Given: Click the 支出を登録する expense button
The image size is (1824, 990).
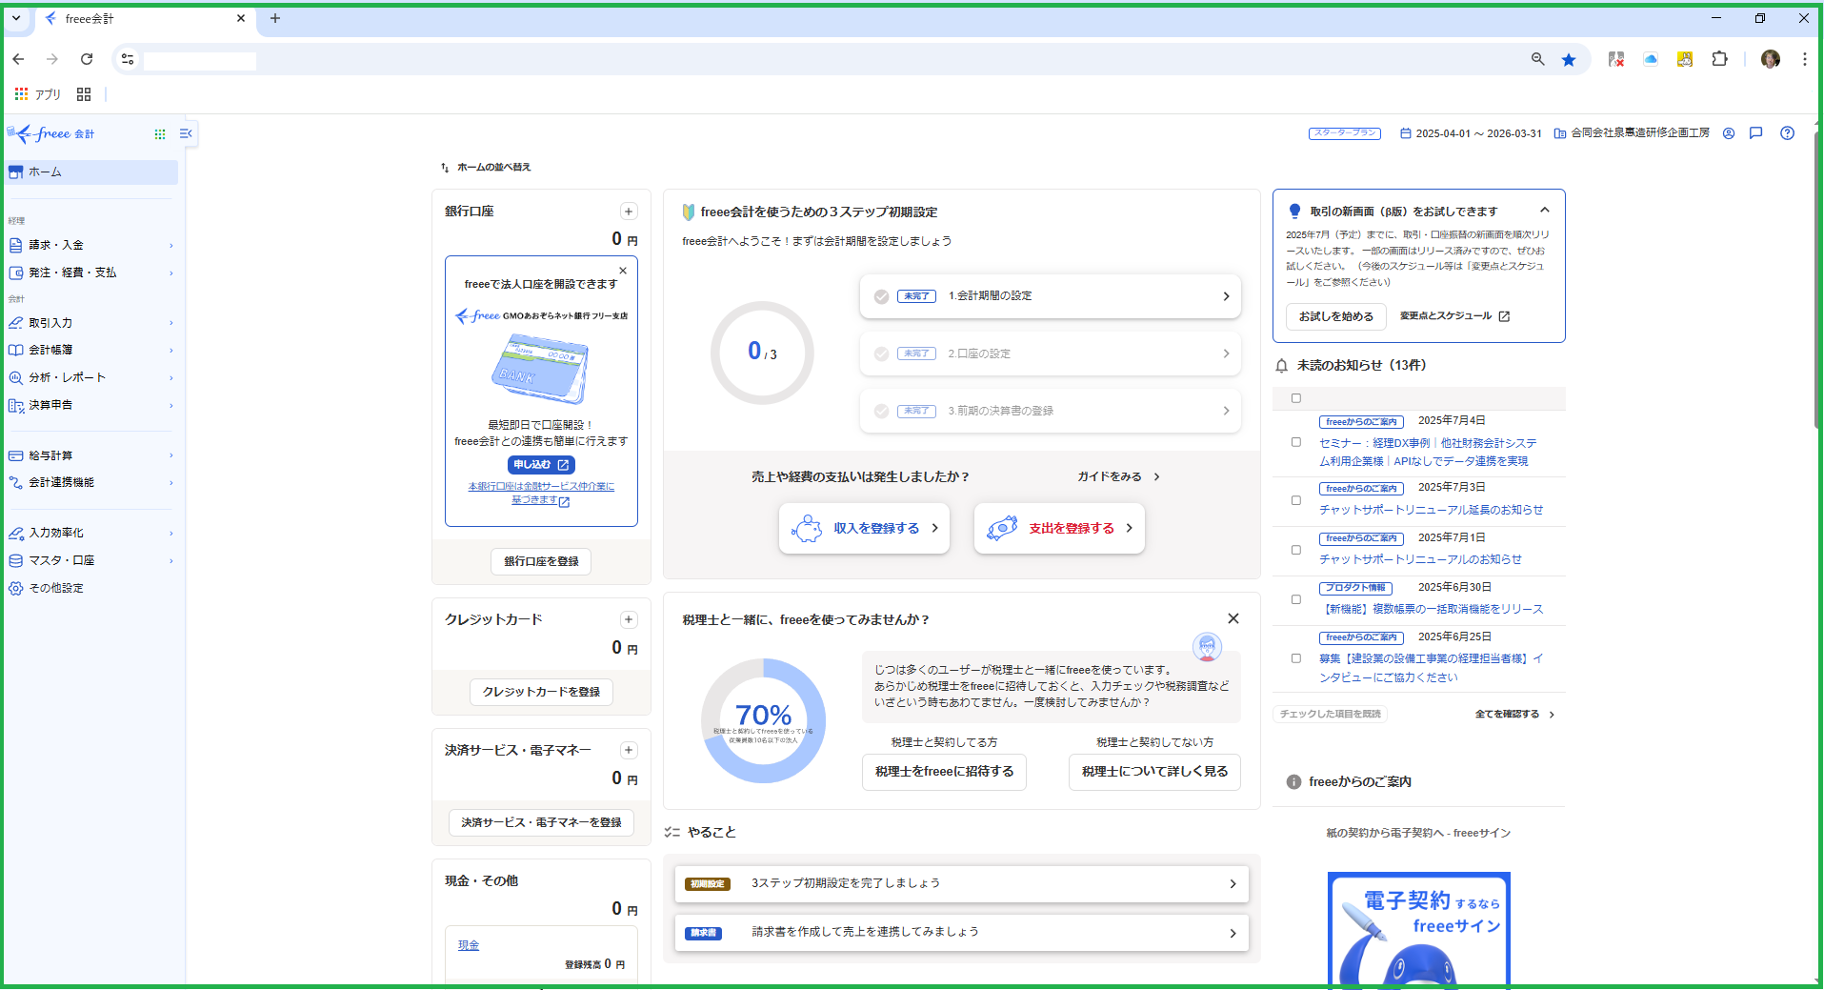Looking at the screenshot, I should (1059, 529).
